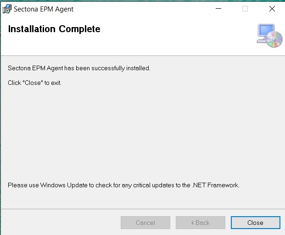Click the "Installation Complete" heading

(54, 29)
